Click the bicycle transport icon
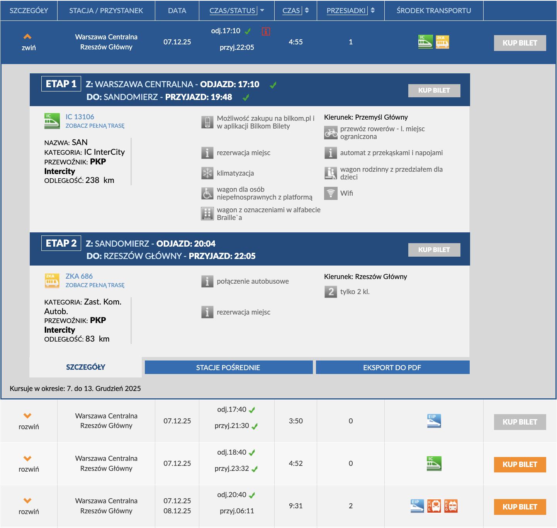 [331, 133]
